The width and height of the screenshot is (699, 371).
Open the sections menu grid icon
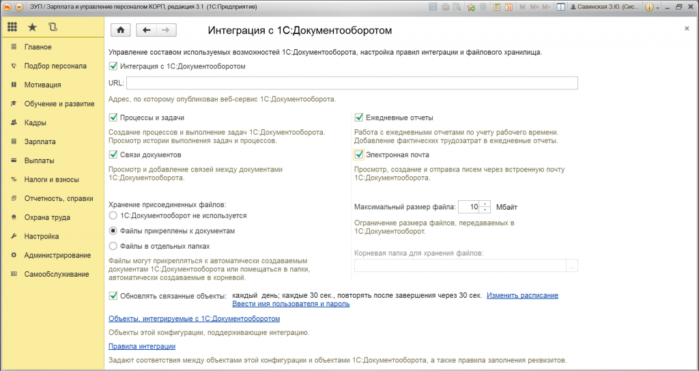[x=12, y=27]
